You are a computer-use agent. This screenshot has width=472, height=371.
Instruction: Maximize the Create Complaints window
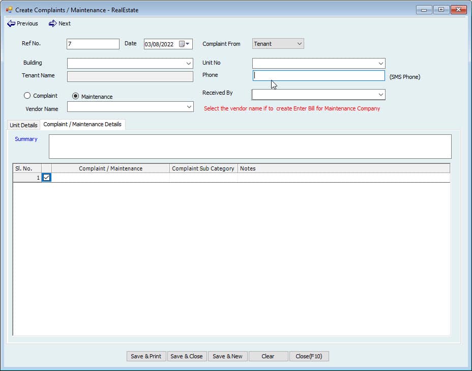[x=441, y=10]
